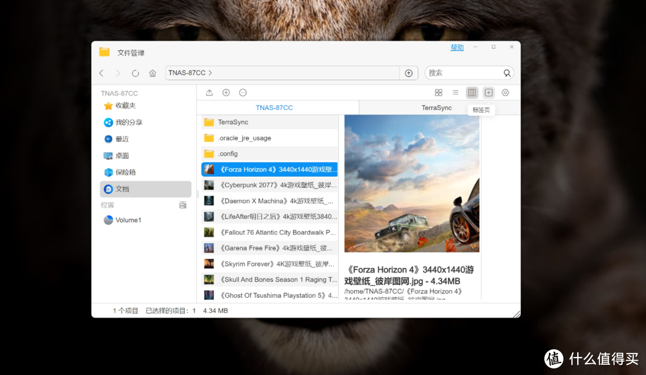Open 收藏夹 favorites in sidebar
646x375 pixels.
[x=126, y=105]
